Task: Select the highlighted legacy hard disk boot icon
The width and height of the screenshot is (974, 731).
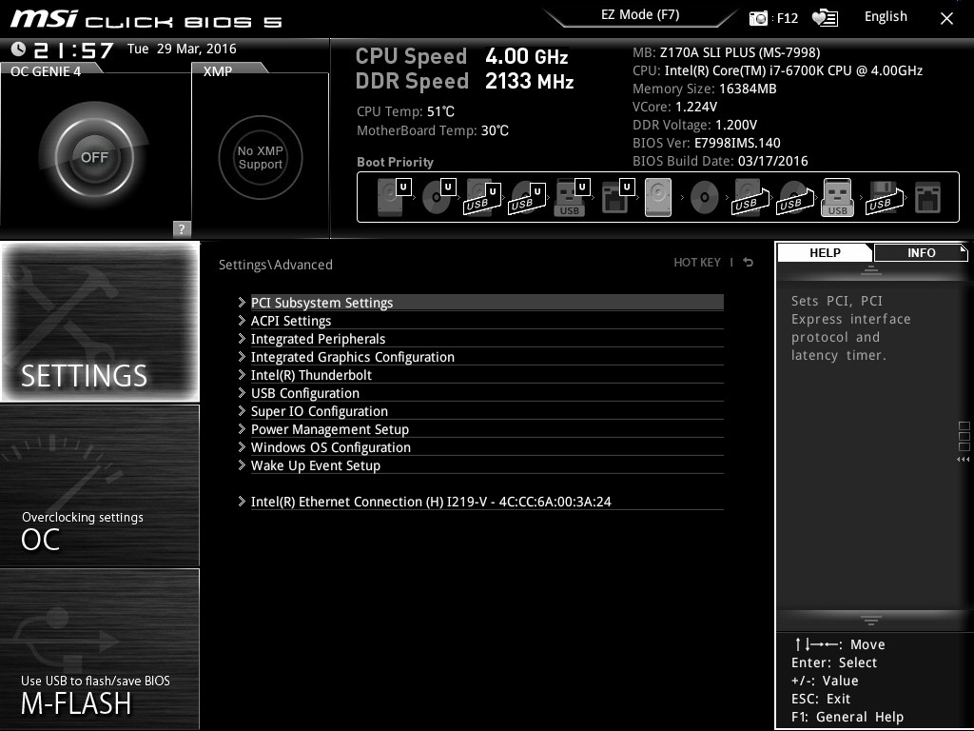Action: click(658, 198)
